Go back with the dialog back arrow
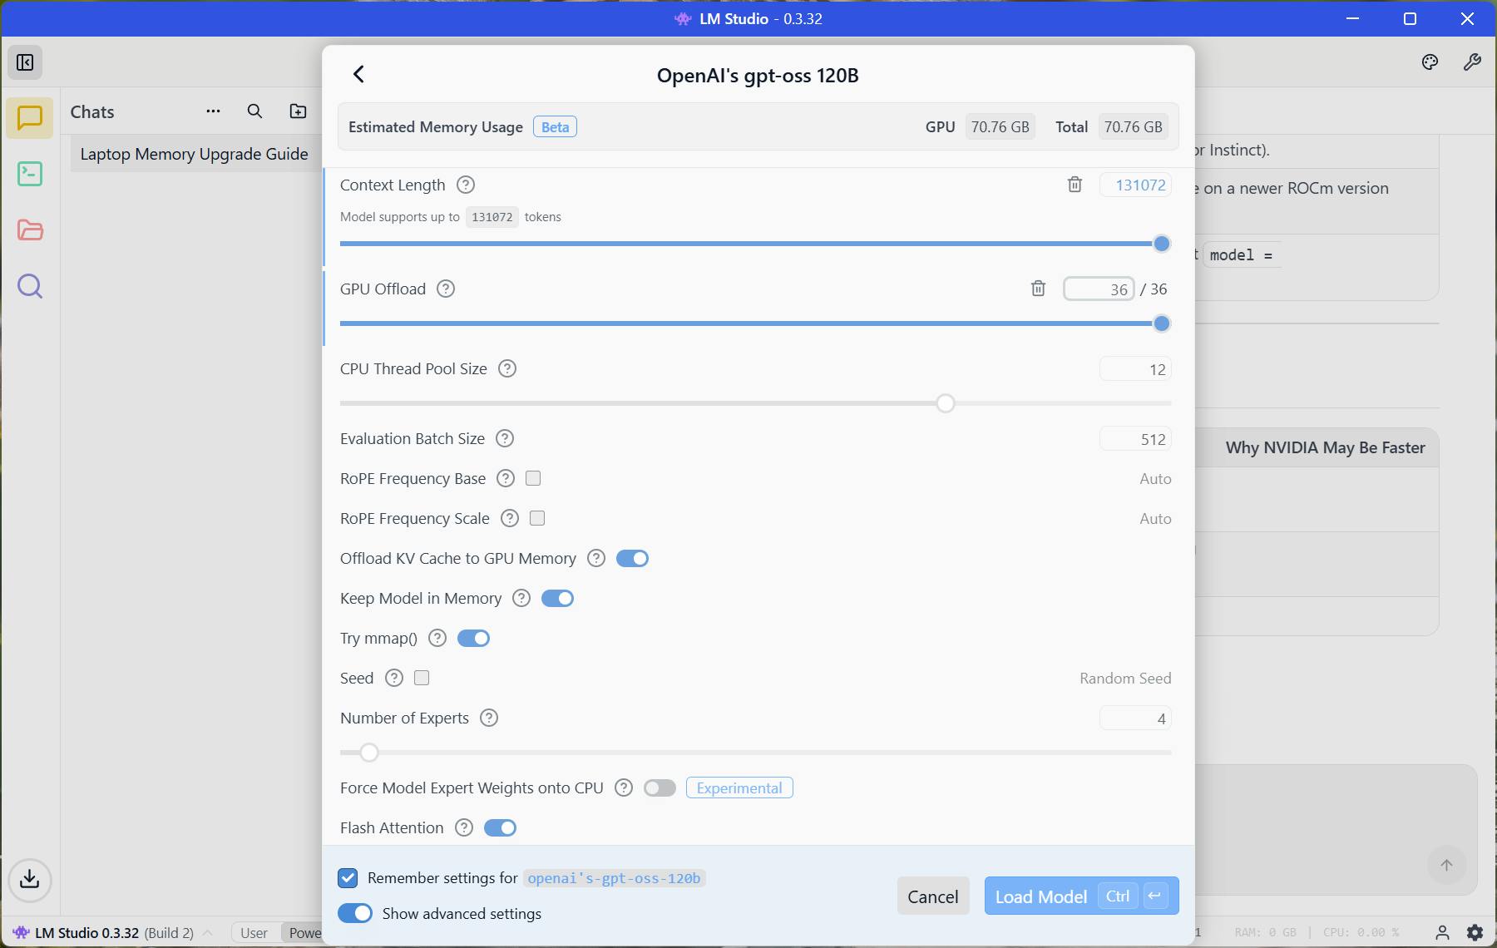1497x948 pixels. [358, 74]
